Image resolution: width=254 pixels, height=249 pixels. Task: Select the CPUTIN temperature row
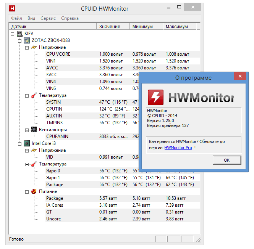(x=92, y=109)
